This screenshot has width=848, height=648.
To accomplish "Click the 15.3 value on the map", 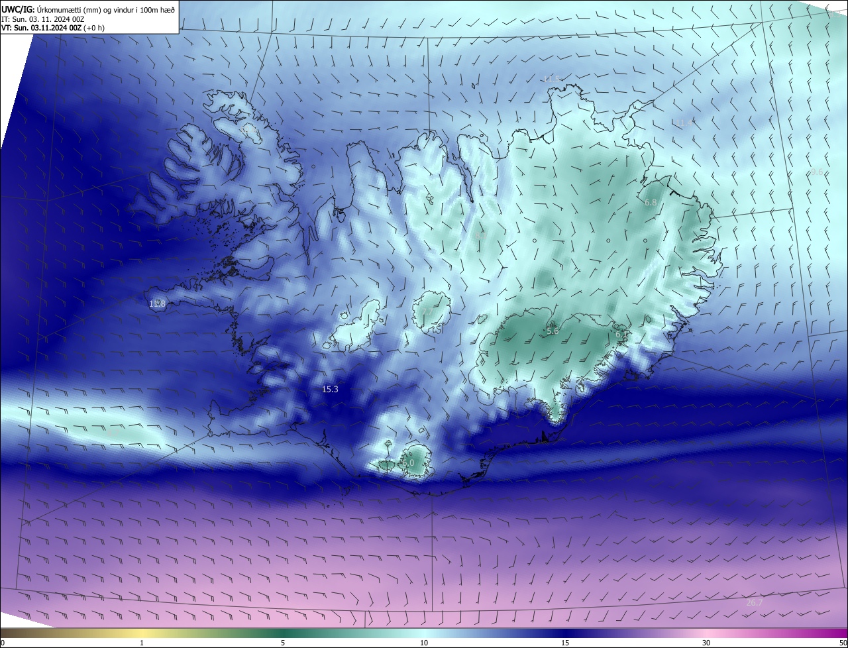I will click(330, 390).
